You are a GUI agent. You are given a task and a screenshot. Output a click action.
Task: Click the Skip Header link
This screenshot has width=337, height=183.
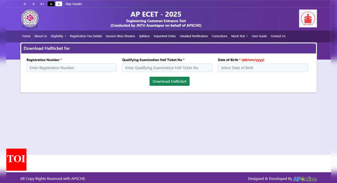[x=74, y=4]
